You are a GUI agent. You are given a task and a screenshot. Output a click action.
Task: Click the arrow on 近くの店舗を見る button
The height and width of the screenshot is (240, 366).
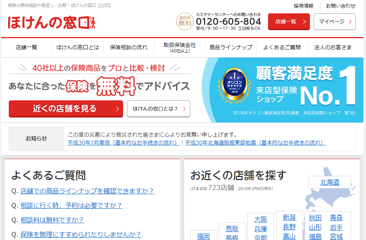pos(117,109)
